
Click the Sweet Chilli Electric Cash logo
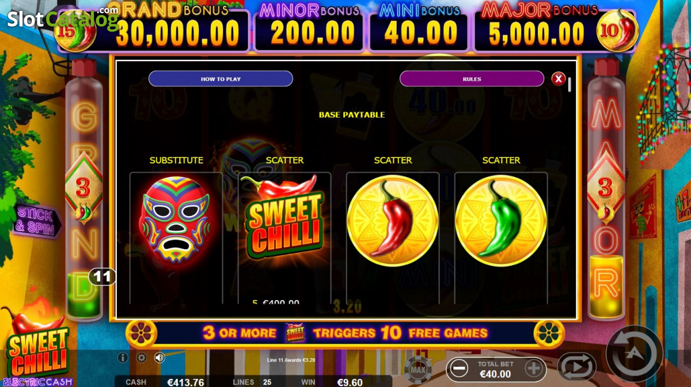[x=38, y=351]
